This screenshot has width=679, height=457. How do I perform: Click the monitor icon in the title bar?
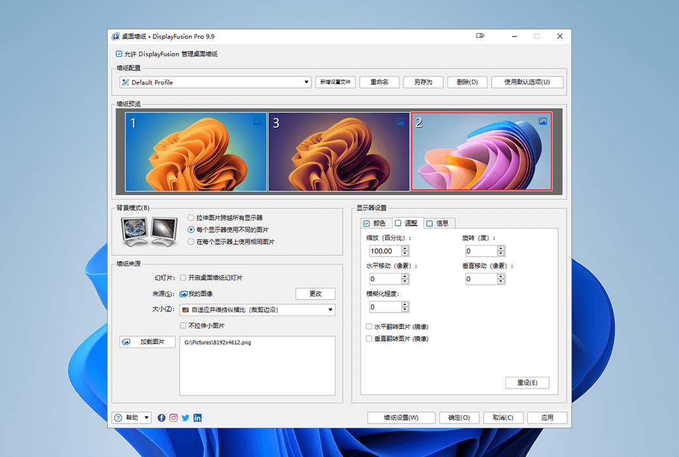click(480, 36)
